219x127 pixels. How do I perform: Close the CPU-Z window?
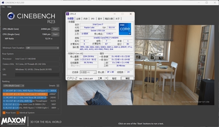131,14
